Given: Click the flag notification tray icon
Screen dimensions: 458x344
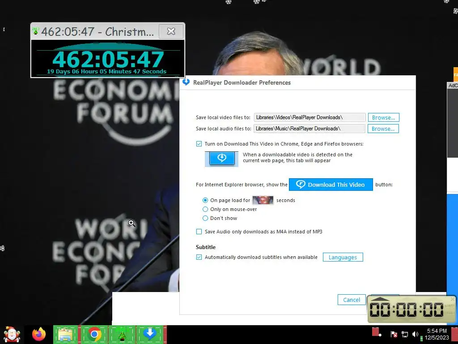Looking at the screenshot, I should pos(394,334).
